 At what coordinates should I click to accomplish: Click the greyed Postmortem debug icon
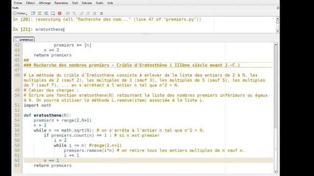[x=68, y=13]
